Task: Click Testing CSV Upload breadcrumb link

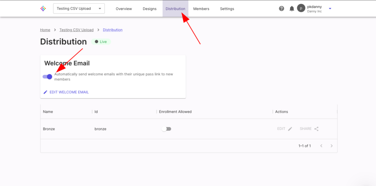Action: coord(76,30)
